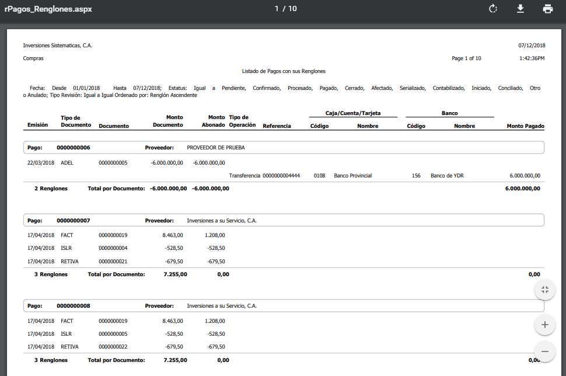Screen dimensions: 566x376
Task: Click the report title Listado de Pagos
Action: [x=284, y=71]
